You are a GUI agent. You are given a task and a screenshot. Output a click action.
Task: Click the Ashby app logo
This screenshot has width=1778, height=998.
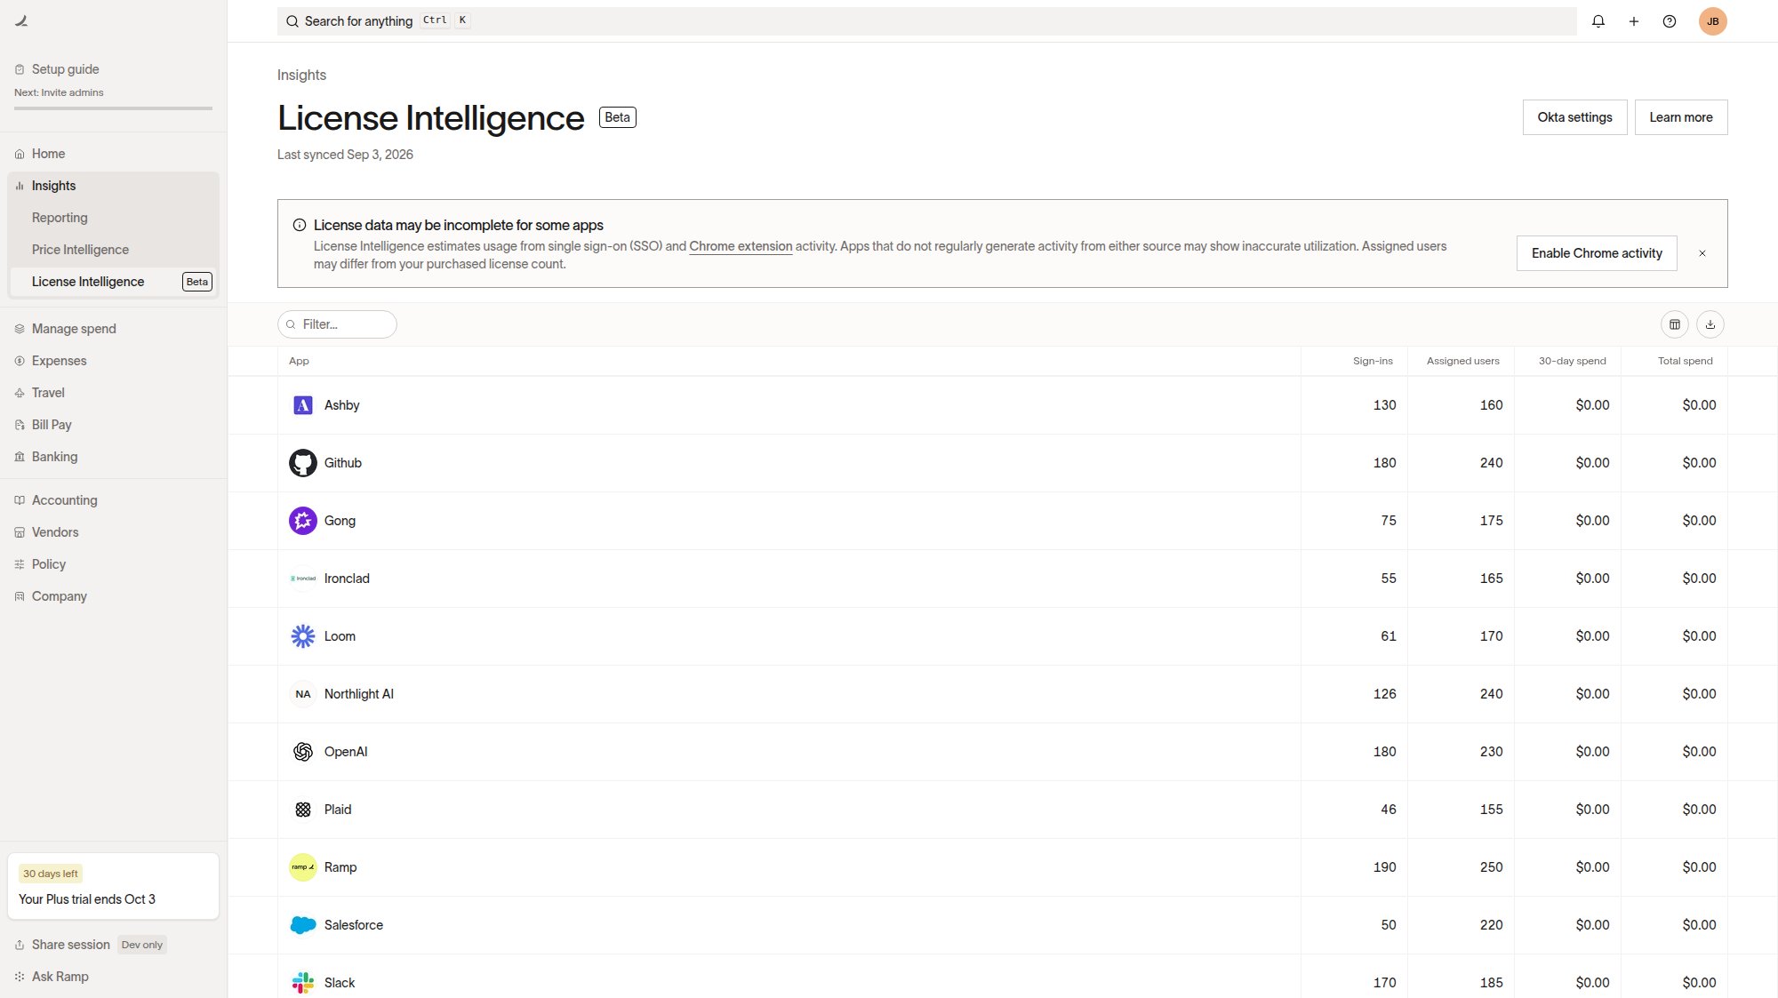(302, 405)
